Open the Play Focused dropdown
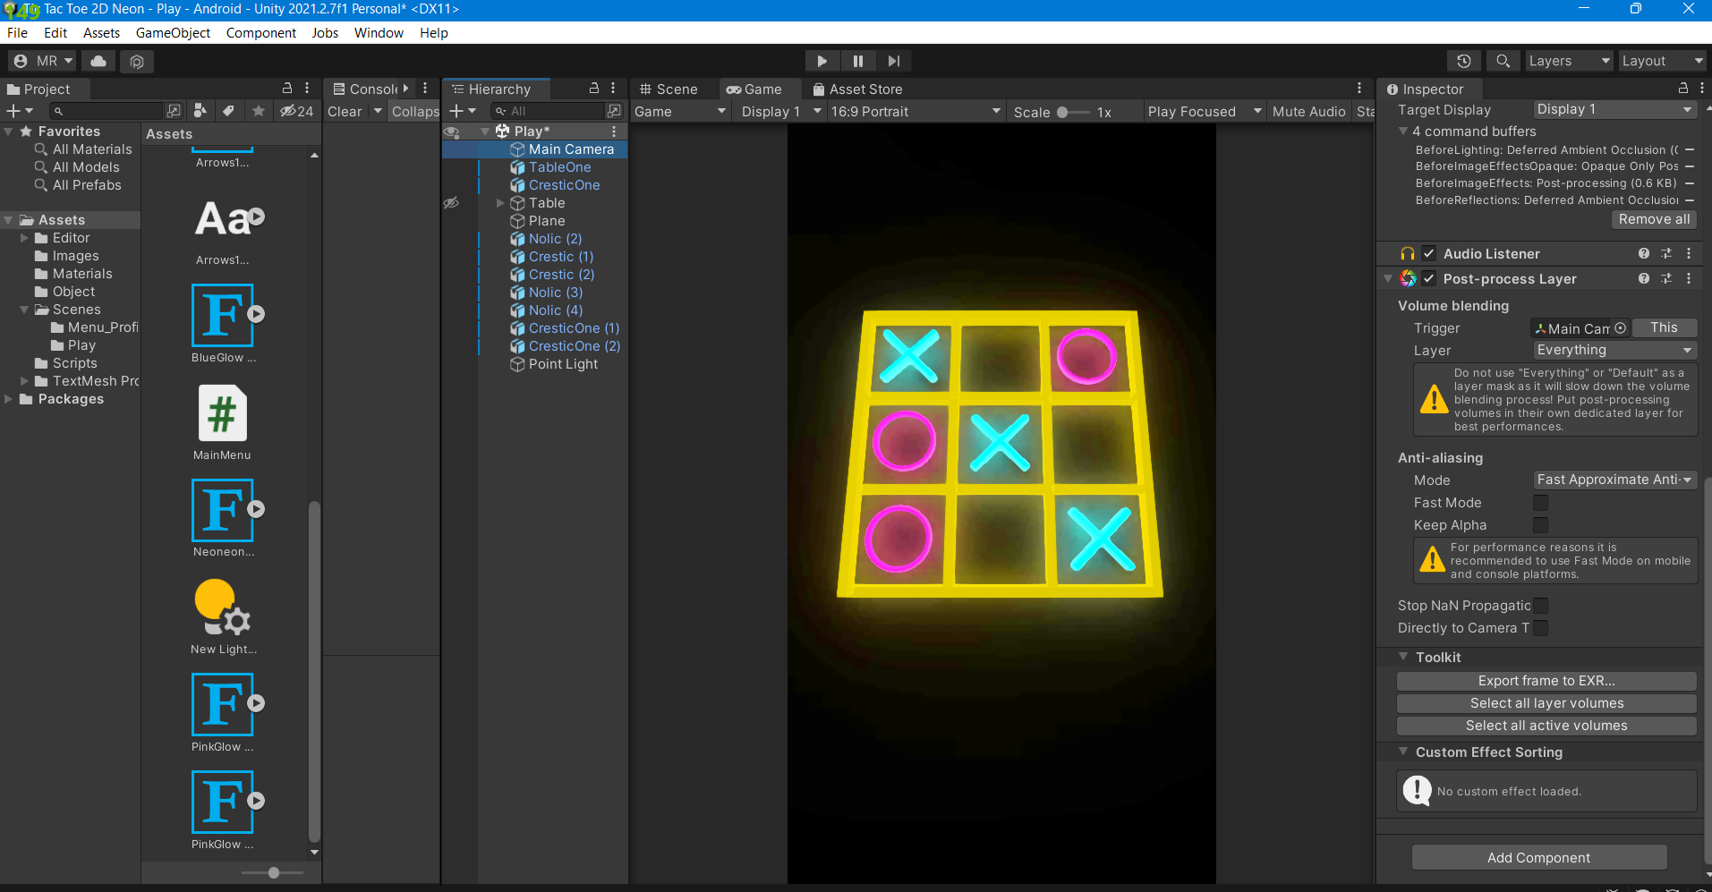Image resolution: width=1712 pixels, height=892 pixels. (x=1205, y=112)
